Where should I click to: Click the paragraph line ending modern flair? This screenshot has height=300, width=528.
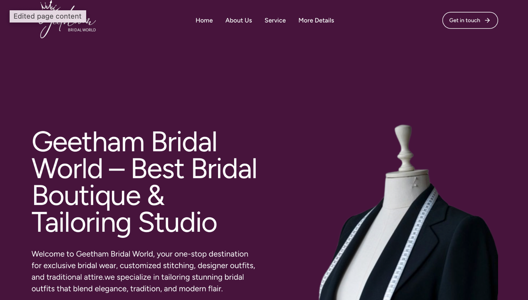pos(127,289)
